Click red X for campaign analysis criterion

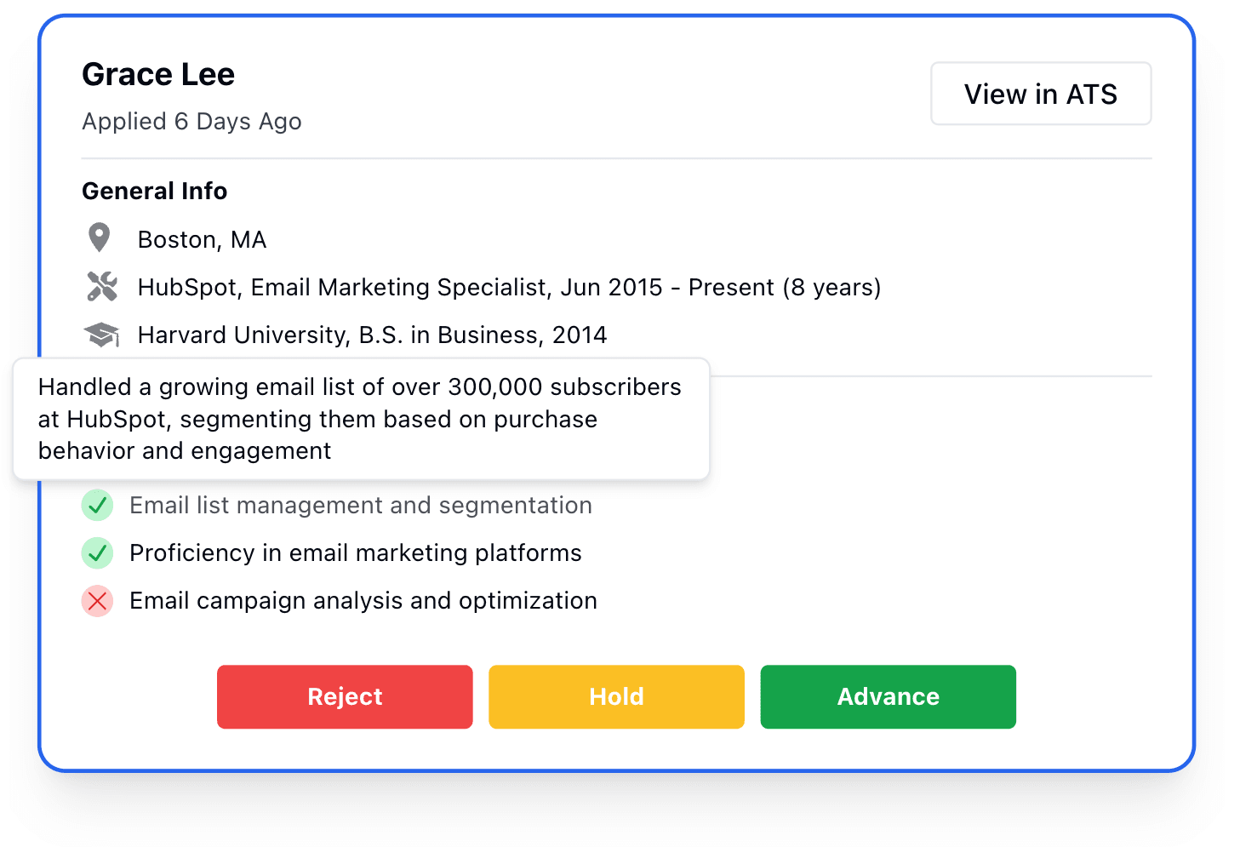[x=97, y=601]
